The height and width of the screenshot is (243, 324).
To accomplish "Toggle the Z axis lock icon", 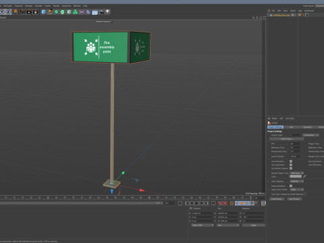I will 9,12.
